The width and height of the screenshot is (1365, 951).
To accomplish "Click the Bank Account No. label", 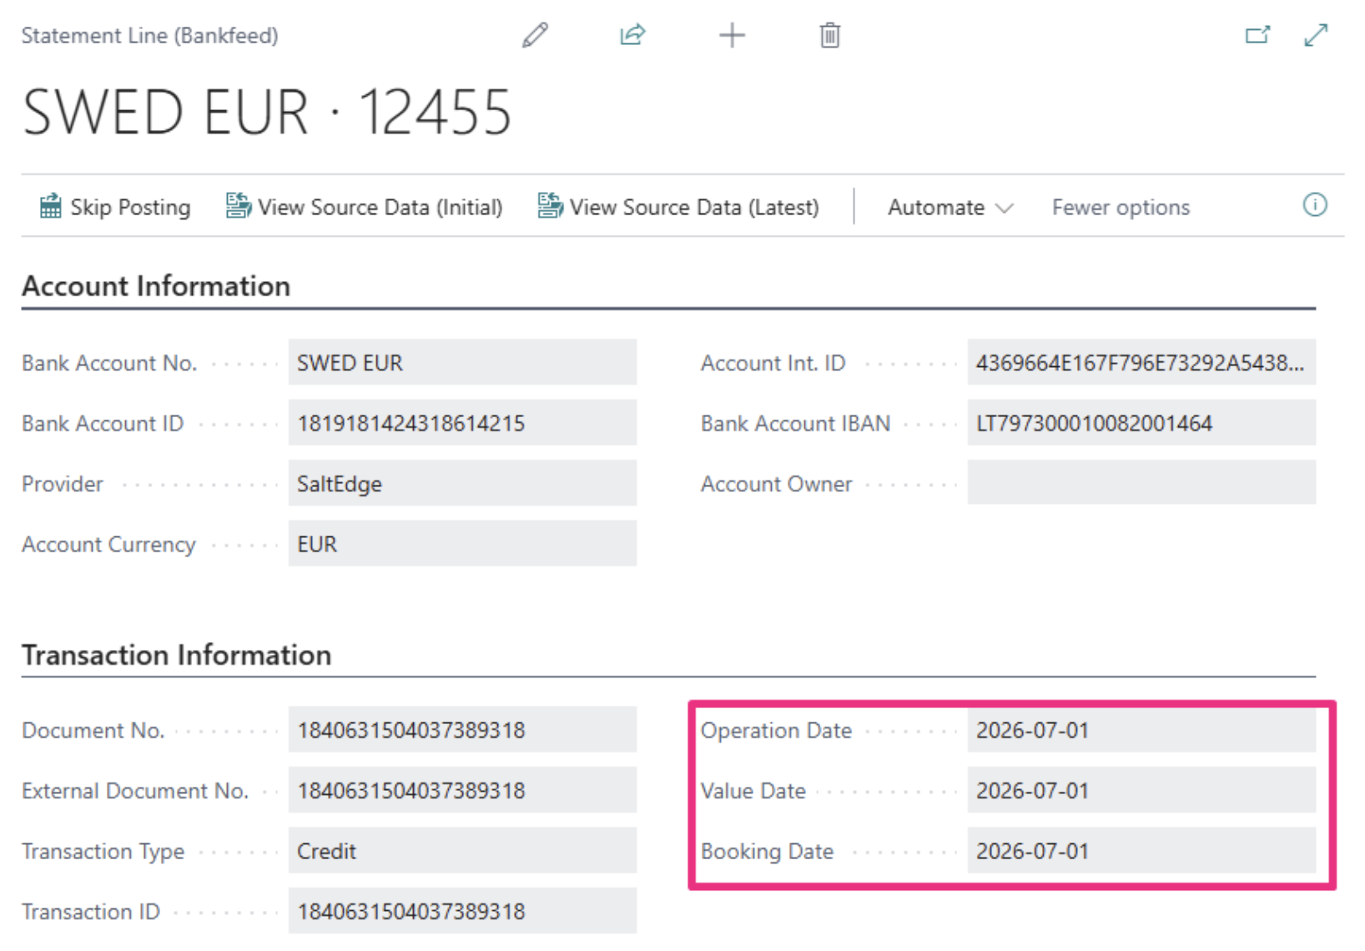I will [x=109, y=363].
